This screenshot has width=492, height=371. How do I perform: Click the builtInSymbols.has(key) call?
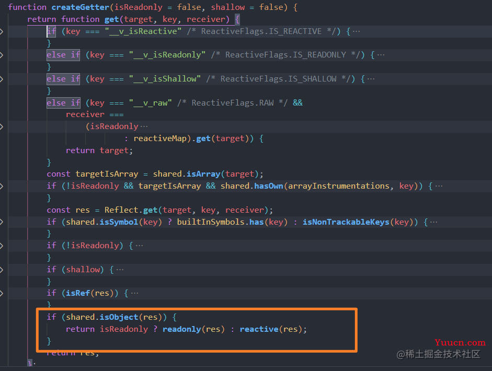click(x=232, y=222)
